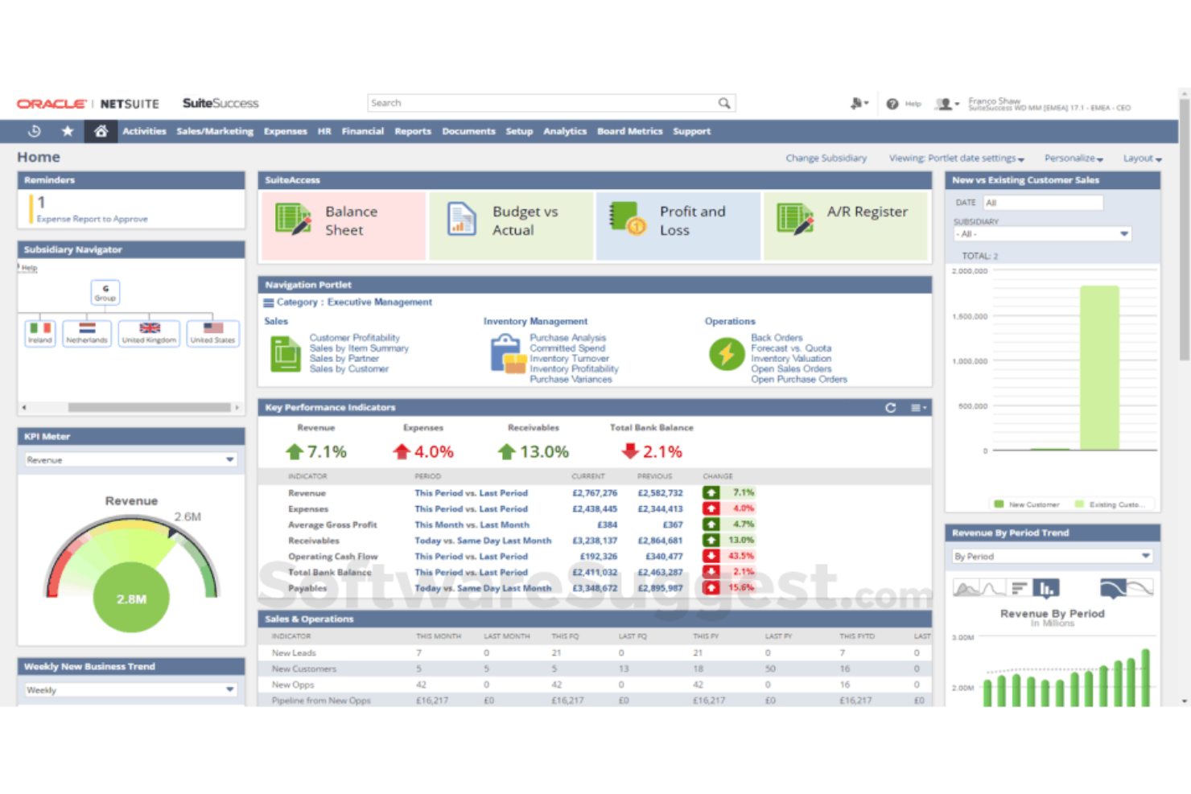The width and height of the screenshot is (1191, 794).
Task: Click the Shortcuts star icon
Action: pos(68,130)
